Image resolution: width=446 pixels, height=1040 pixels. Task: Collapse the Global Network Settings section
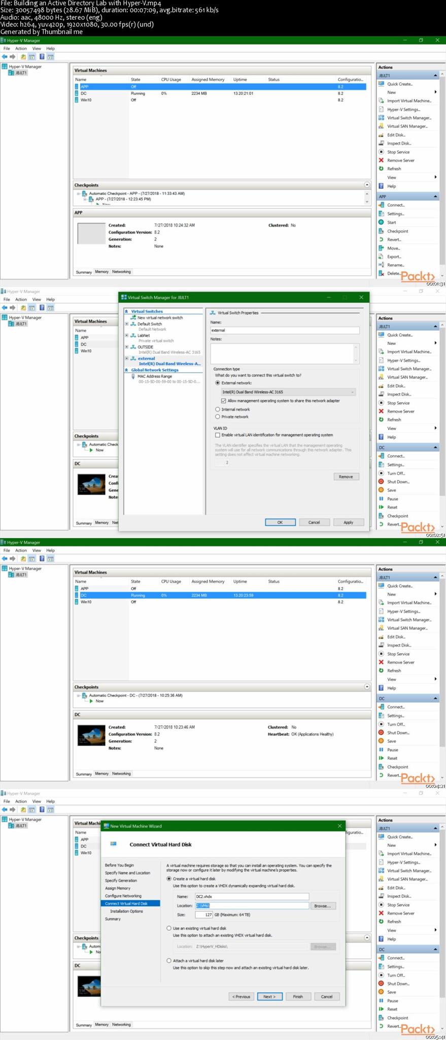pos(126,370)
